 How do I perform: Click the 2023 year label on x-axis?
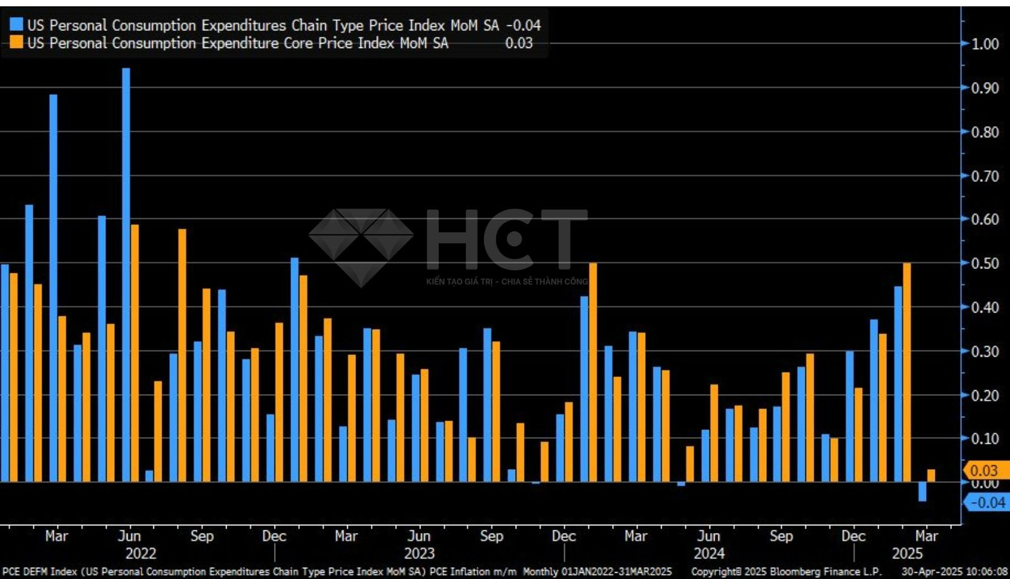tap(419, 554)
